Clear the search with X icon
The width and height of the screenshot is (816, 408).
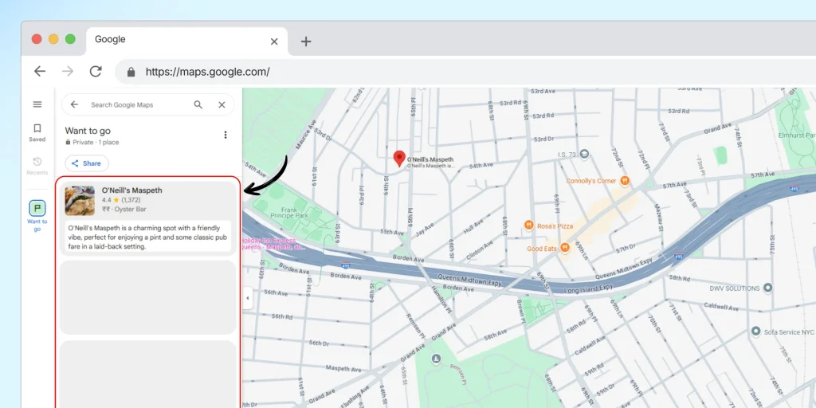pyautogui.click(x=222, y=104)
